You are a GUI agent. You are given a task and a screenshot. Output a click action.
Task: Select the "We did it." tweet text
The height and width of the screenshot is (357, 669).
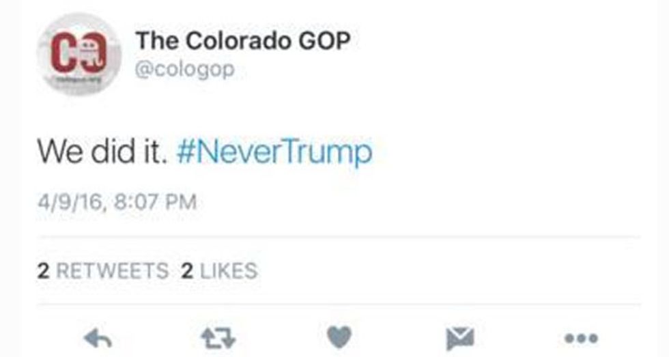(x=102, y=152)
